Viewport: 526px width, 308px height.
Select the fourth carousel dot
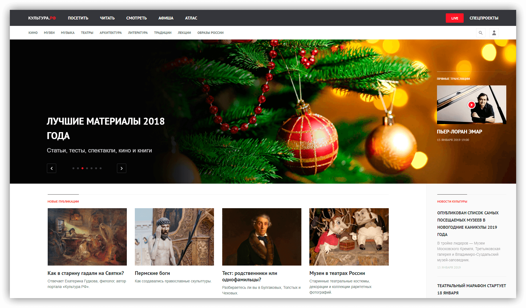coord(87,168)
